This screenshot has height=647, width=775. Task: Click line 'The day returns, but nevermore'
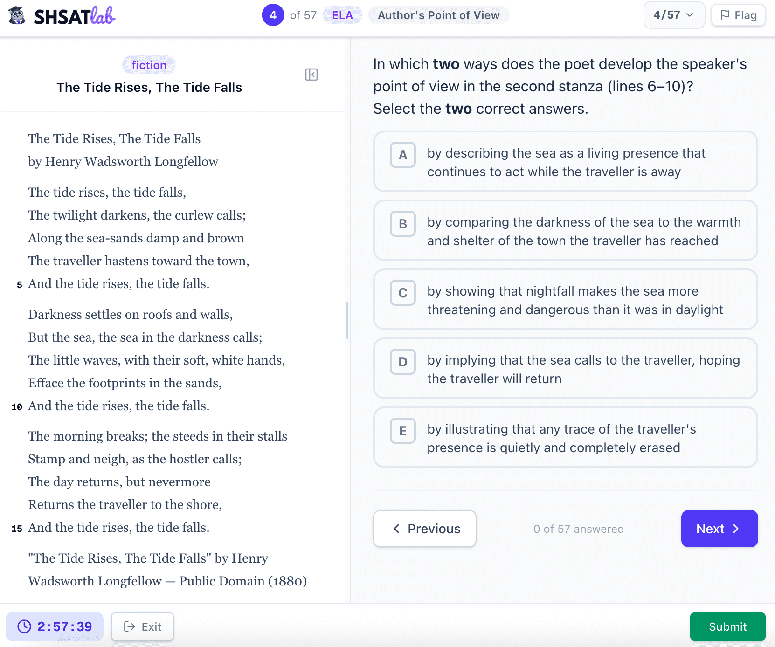[119, 482]
